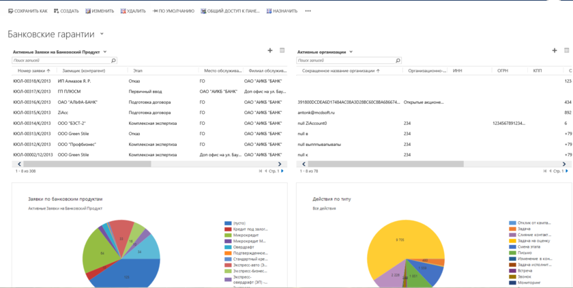573x288 pixels.
Task: Click the search magnifier in the applications search box
Action: click(113, 61)
